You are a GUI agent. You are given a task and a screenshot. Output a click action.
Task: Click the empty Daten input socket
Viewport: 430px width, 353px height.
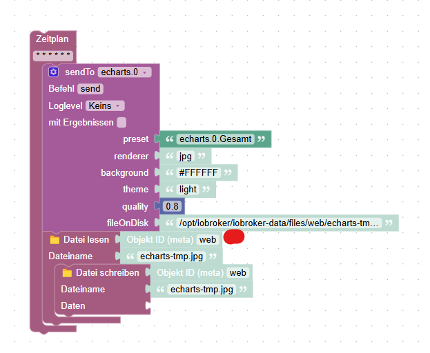coord(148,306)
